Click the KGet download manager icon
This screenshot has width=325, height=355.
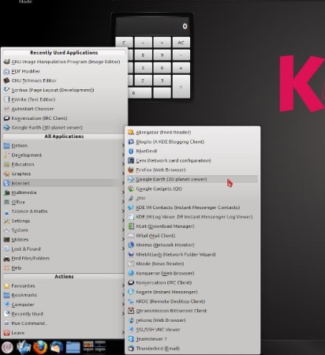click(131, 226)
